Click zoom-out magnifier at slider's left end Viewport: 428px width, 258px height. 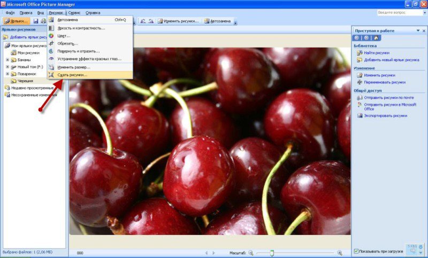click(251, 253)
